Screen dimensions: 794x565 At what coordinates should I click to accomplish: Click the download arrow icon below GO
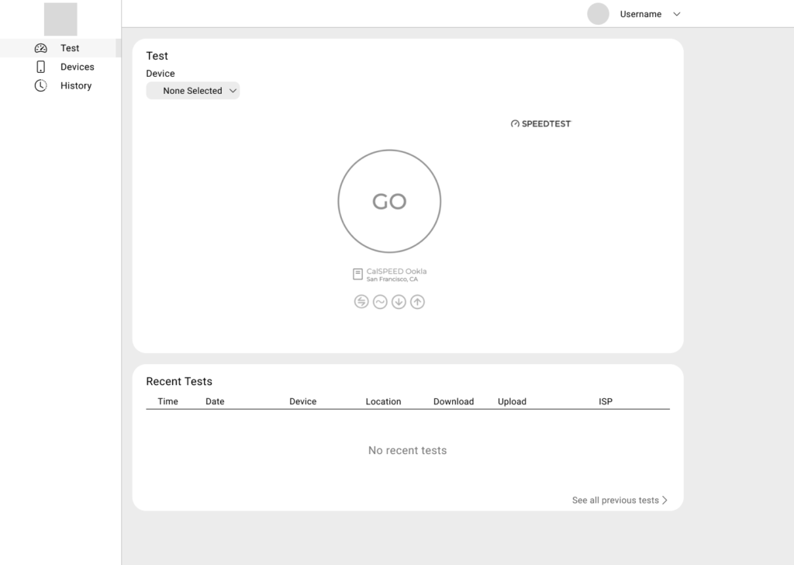click(399, 302)
